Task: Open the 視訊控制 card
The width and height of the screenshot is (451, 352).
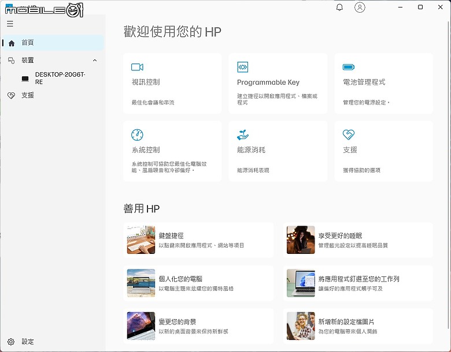Action: click(172, 83)
